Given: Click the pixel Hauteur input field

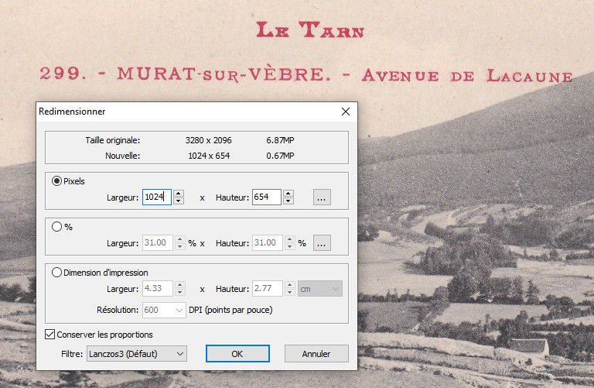Looking at the screenshot, I should click(266, 197).
